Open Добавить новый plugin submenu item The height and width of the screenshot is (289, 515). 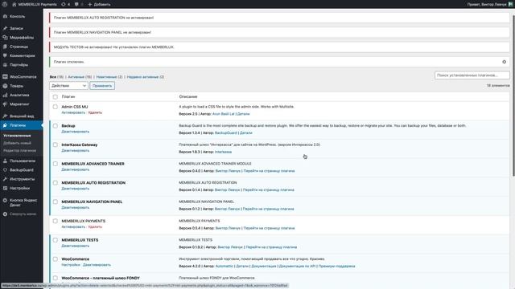coord(17,143)
